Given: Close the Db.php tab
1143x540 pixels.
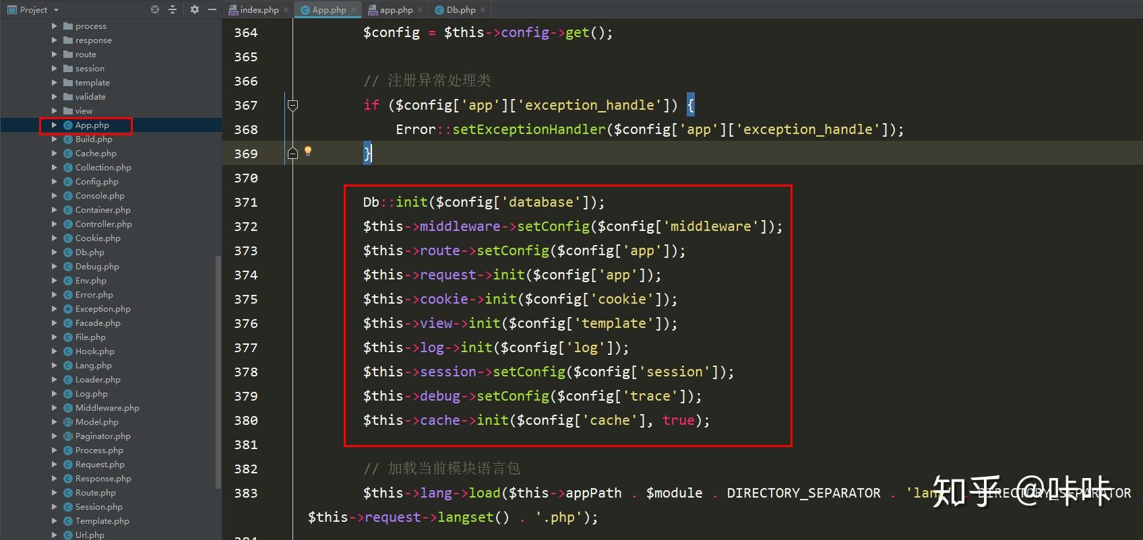Looking at the screenshot, I should (483, 10).
